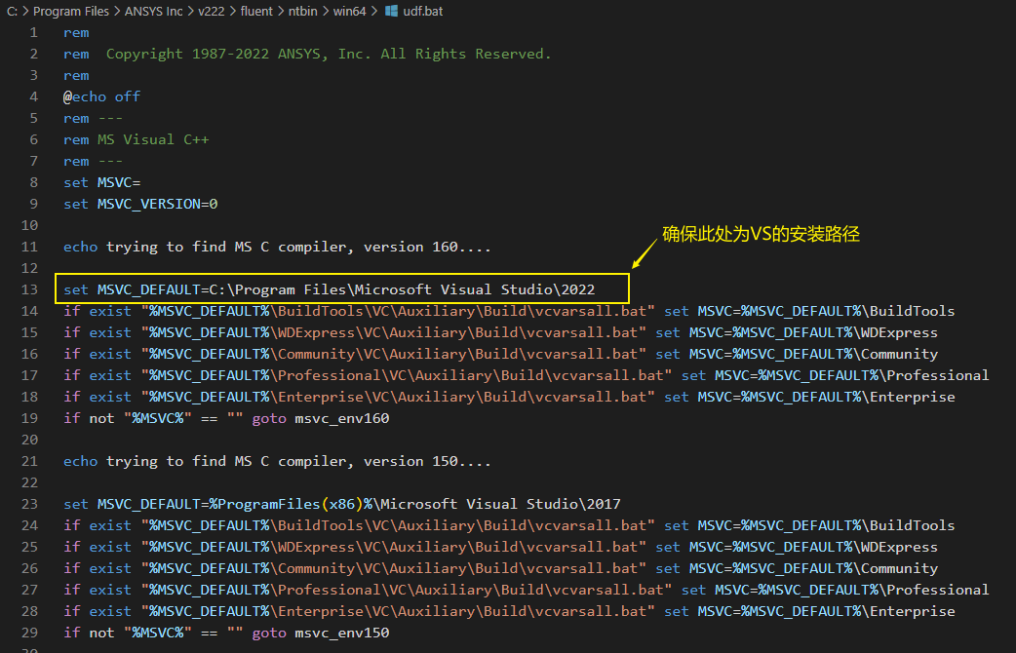Click the Copyright 1987-2022 ANSYS comment text
The width and height of the screenshot is (1016, 653).
pos(329,54)
